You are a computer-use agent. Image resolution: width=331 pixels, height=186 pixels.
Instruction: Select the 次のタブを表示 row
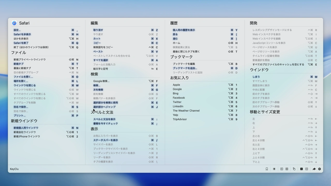point(285,98)
